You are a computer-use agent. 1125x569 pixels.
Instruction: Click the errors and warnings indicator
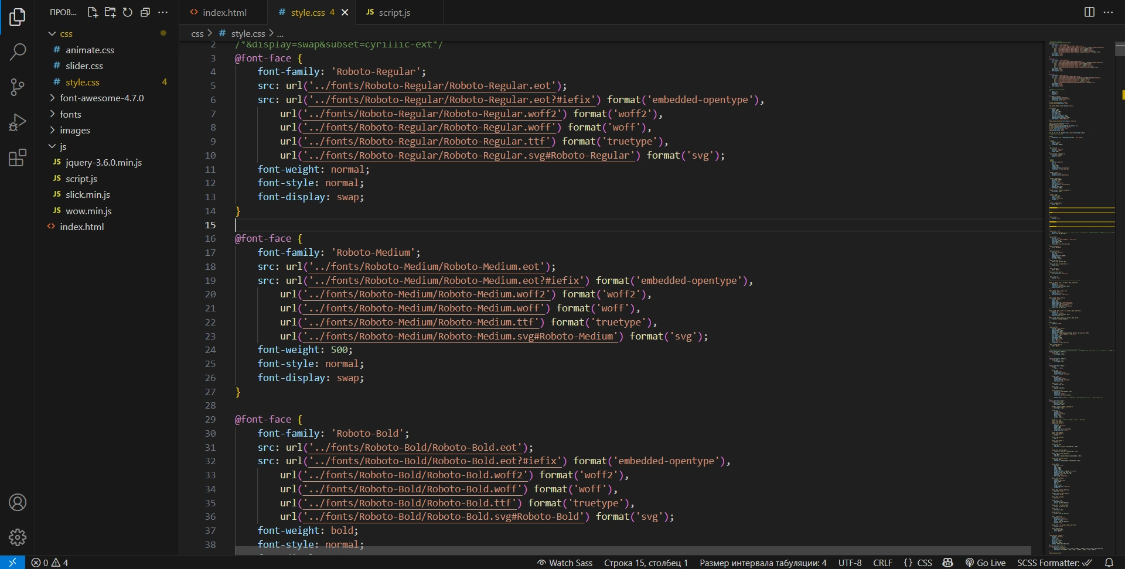point(50,563)
